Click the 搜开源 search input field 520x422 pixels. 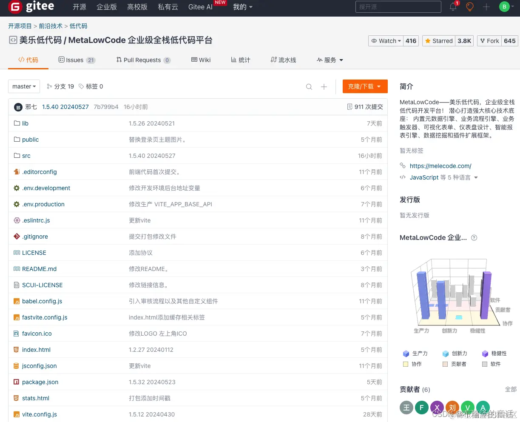(398, 7)
